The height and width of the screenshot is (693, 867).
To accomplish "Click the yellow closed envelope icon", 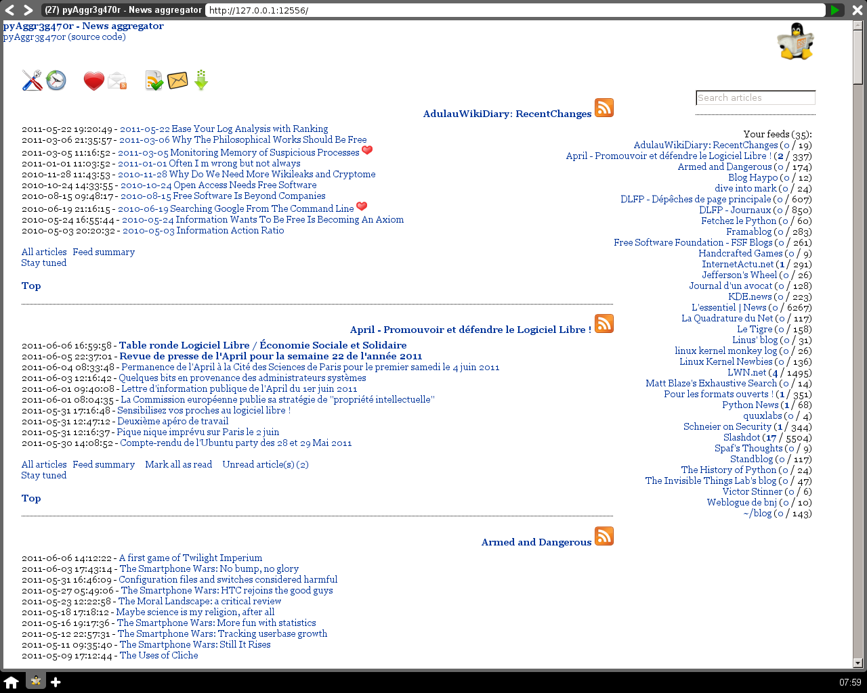I will 177,81.
